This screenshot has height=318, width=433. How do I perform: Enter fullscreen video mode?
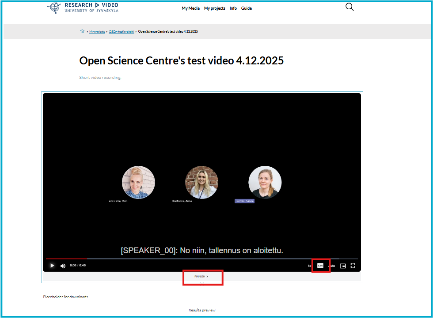pos(353,266)
